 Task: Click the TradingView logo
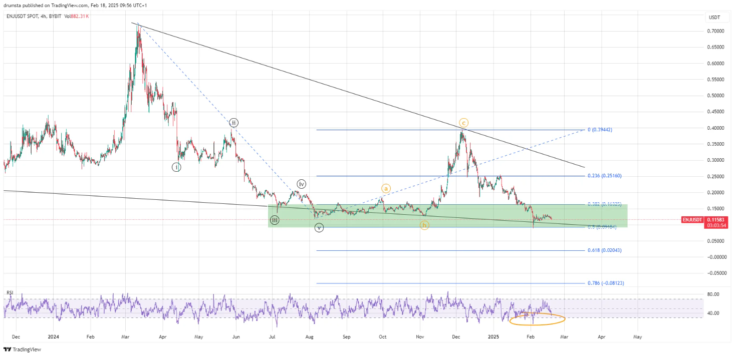(x=22, y=349)
